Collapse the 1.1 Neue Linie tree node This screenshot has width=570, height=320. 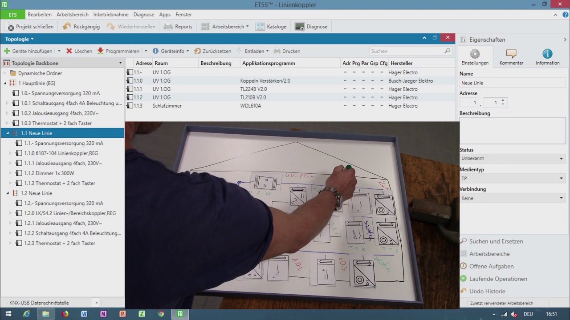click(x=8, y=133)
